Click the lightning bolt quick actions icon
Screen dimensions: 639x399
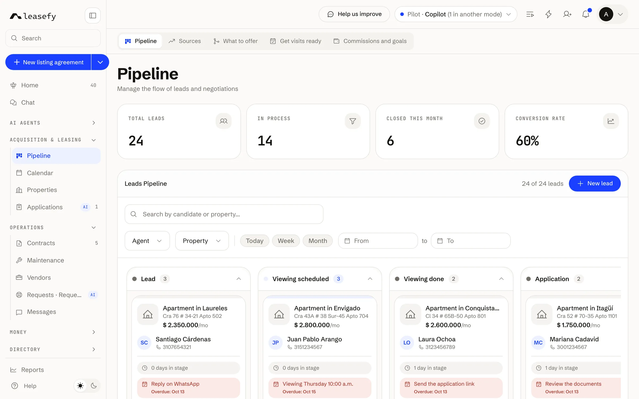[548, 14]
